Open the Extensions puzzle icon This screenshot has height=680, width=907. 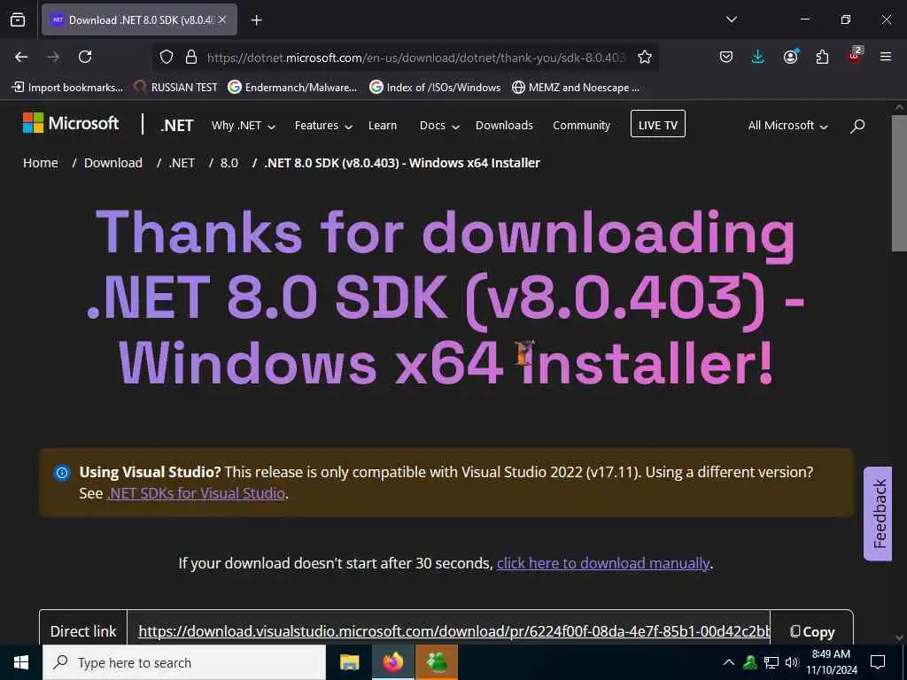(822, 57)
